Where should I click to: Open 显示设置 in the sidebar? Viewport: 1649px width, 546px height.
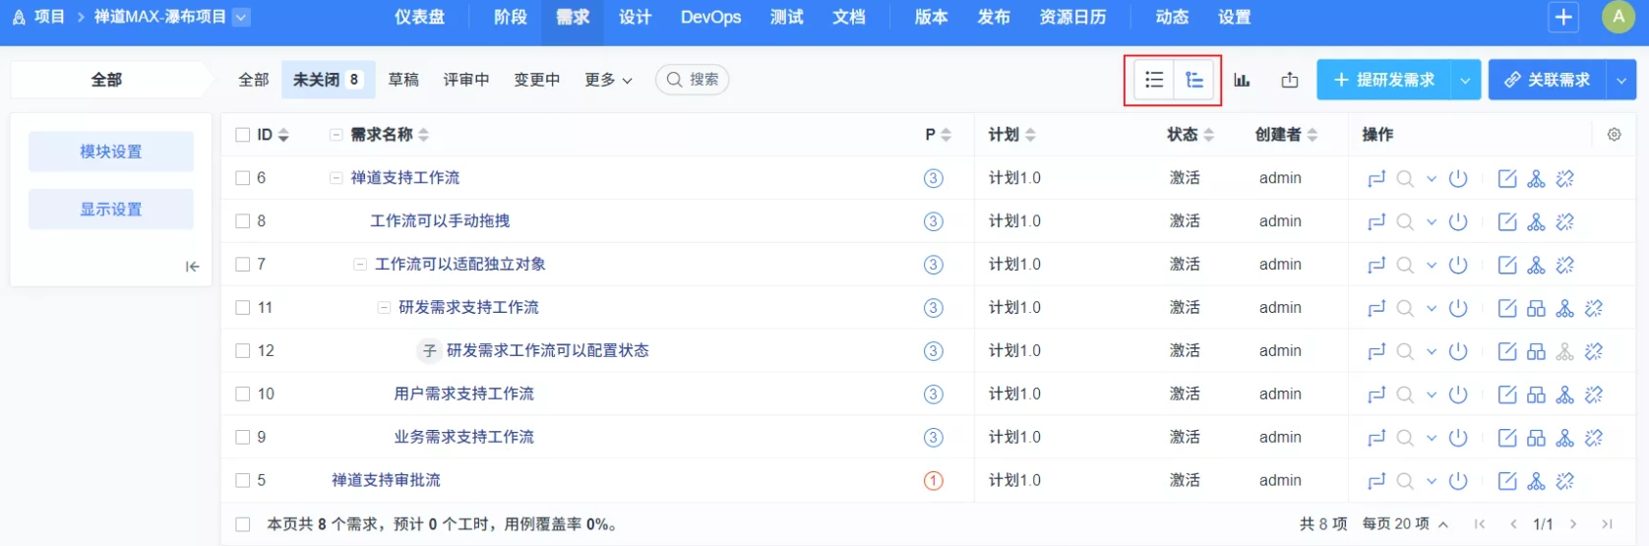click(111, 209)
